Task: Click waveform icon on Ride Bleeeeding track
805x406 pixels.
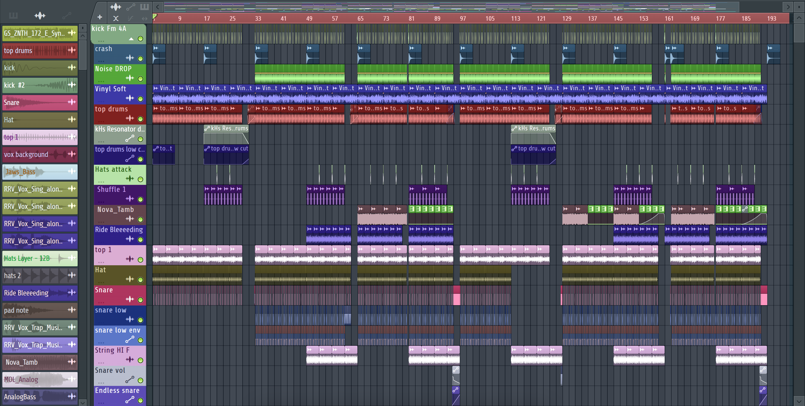Action: 130,239
